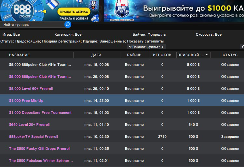Click the player count '2710'
The width and height of the screenshot is (244, 167).
[162, 137]
